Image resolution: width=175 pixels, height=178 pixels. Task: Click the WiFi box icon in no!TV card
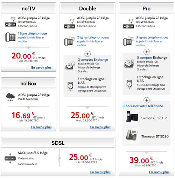tap(10, 22)
